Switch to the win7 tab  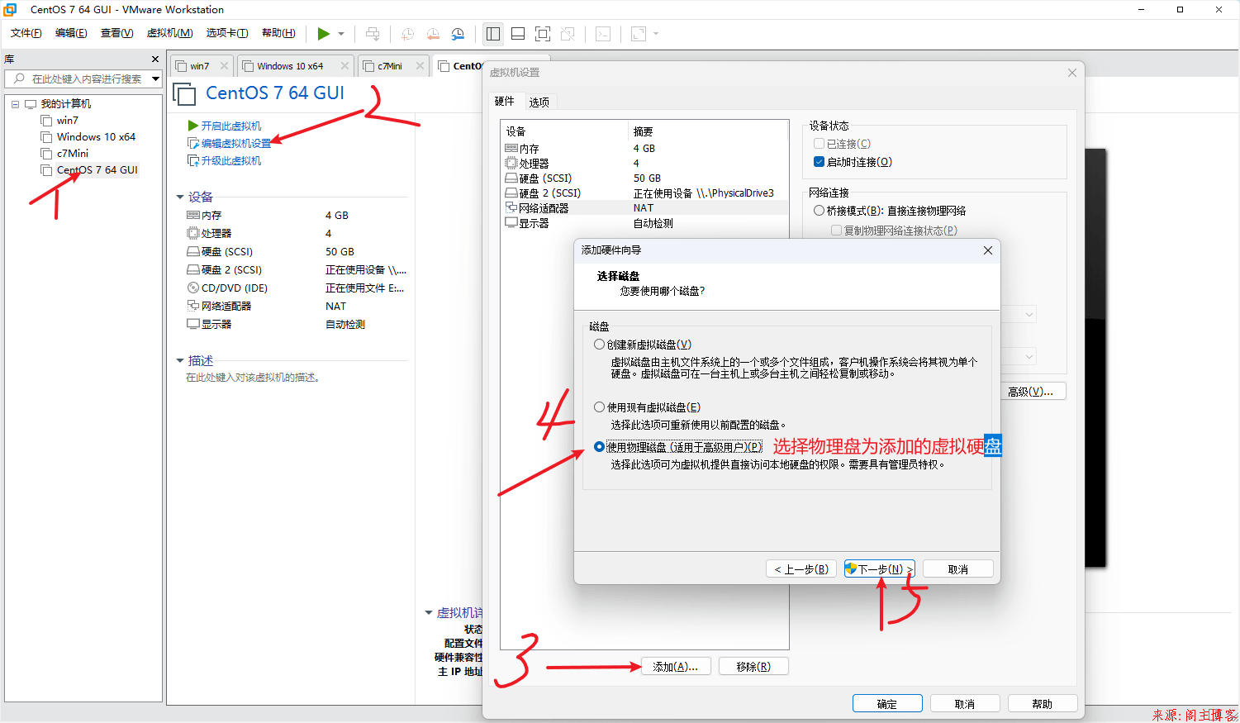(x=199, y=66)
